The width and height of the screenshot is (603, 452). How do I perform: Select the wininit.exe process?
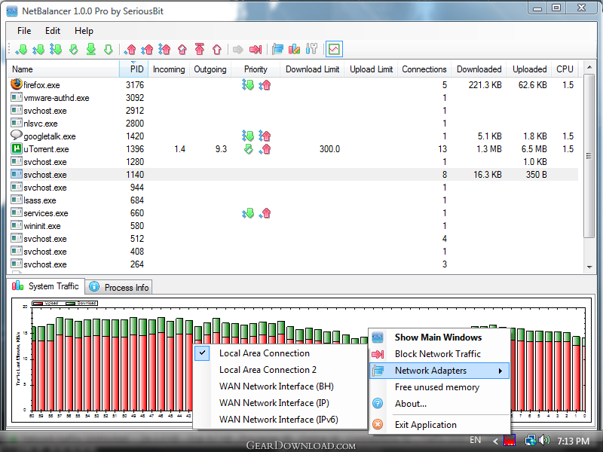pos(293,225)
